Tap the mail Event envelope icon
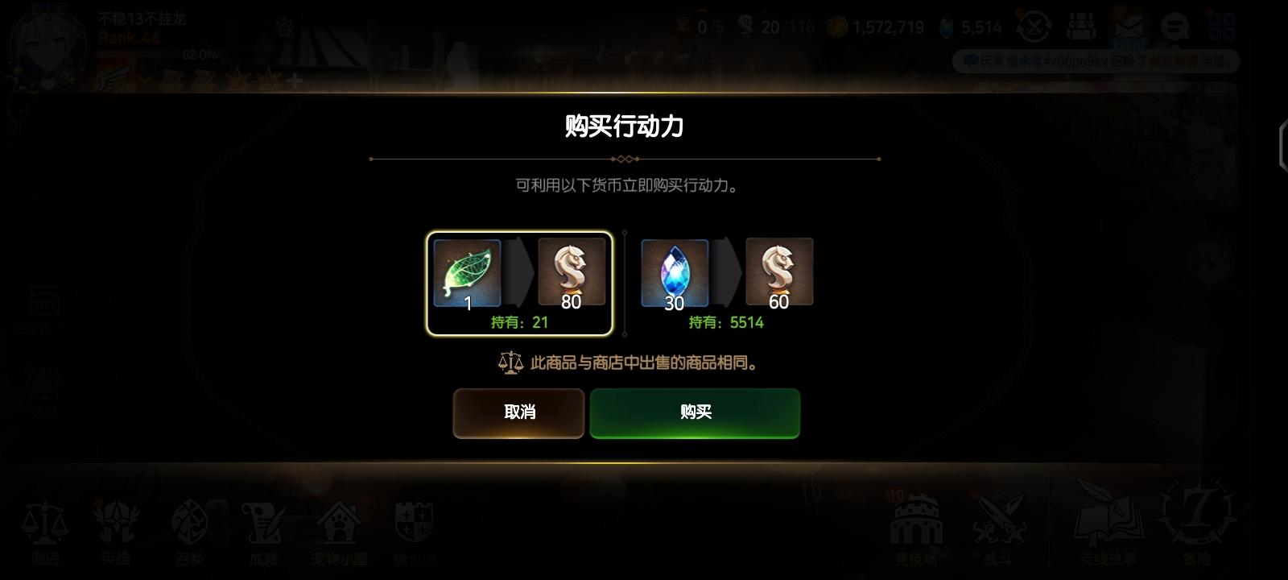The height and width of the screenshot is (580, 1288). pos(1129,27)
